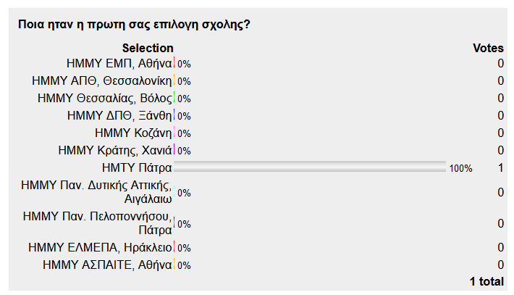Select the ΗΜΜΥ ΕΜΠ, Αθήνα option

(x=119, y=63)
